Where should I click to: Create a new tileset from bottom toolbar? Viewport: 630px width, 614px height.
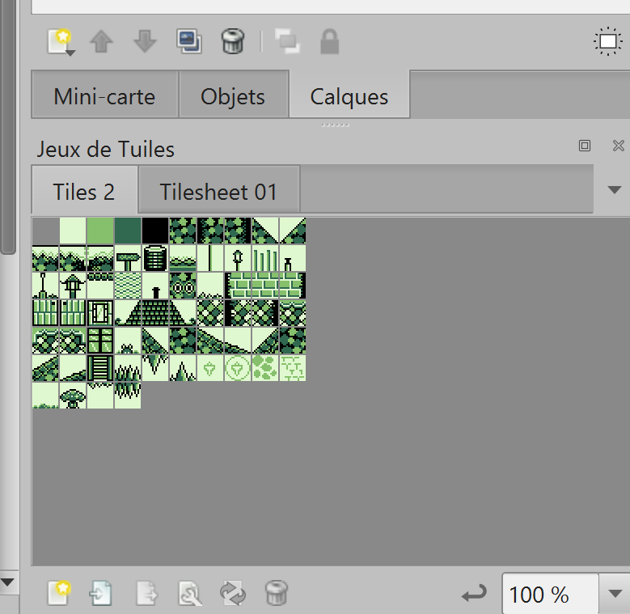[58, 594]
